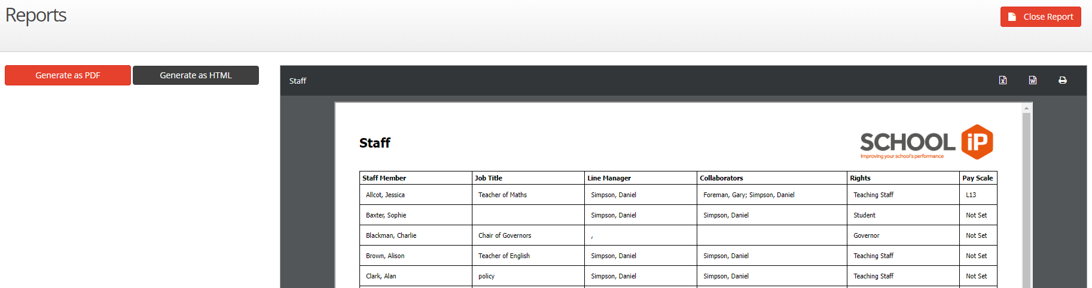The image size is (1092, 288).
Task: Click the Staff title in viewer header
Action: 298,81
